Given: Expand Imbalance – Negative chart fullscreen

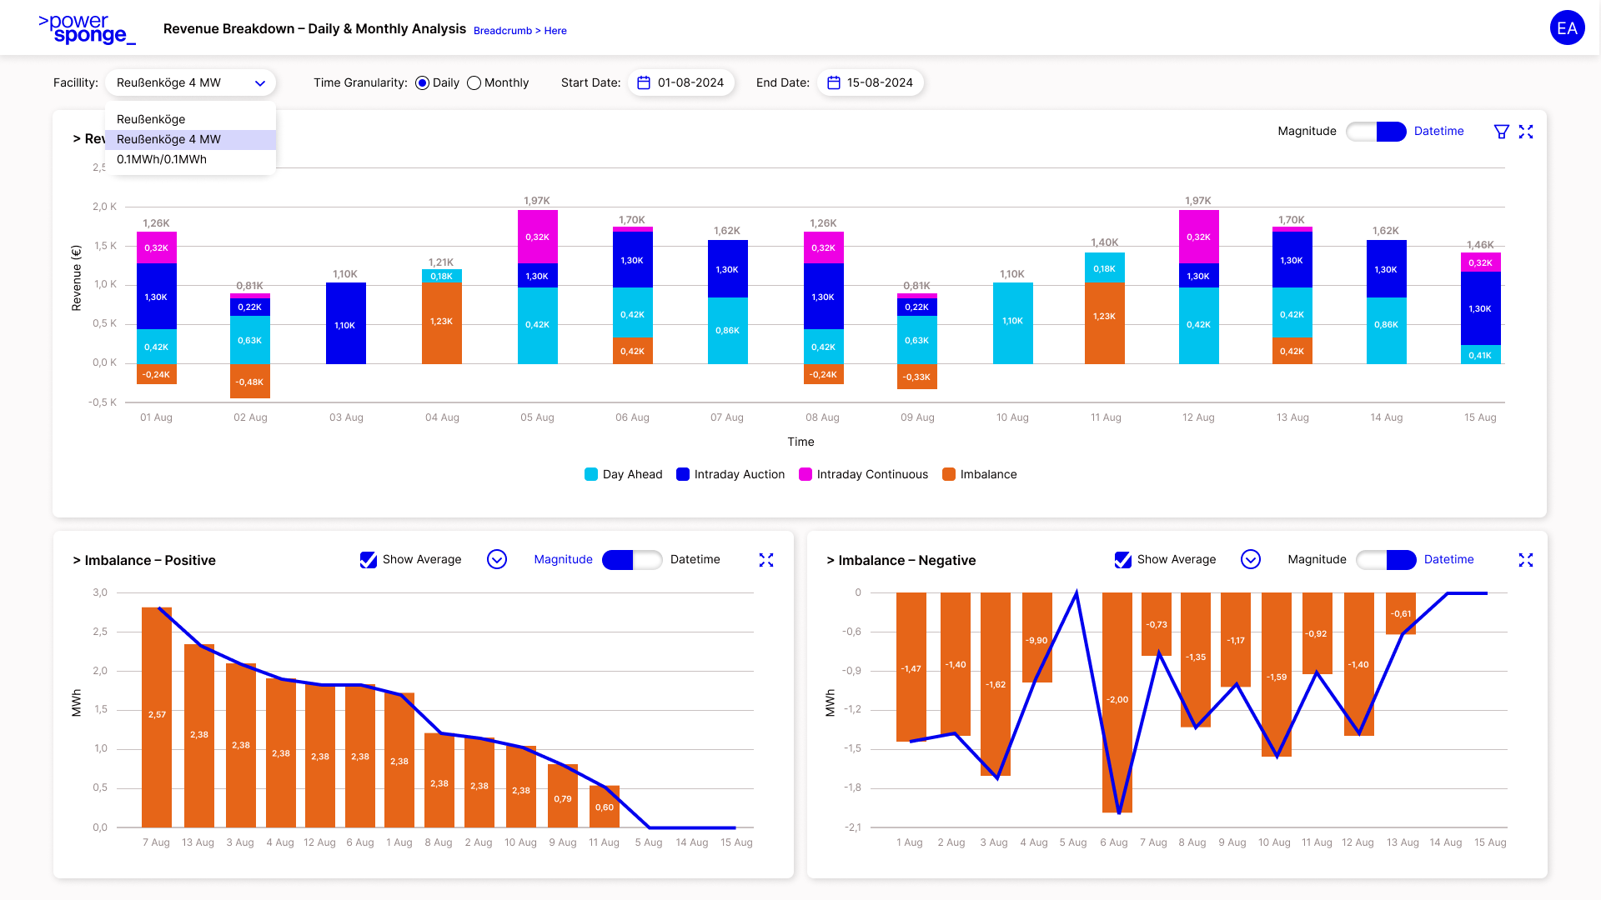Looking at the screenshot, I should (x=1526, y=560).
